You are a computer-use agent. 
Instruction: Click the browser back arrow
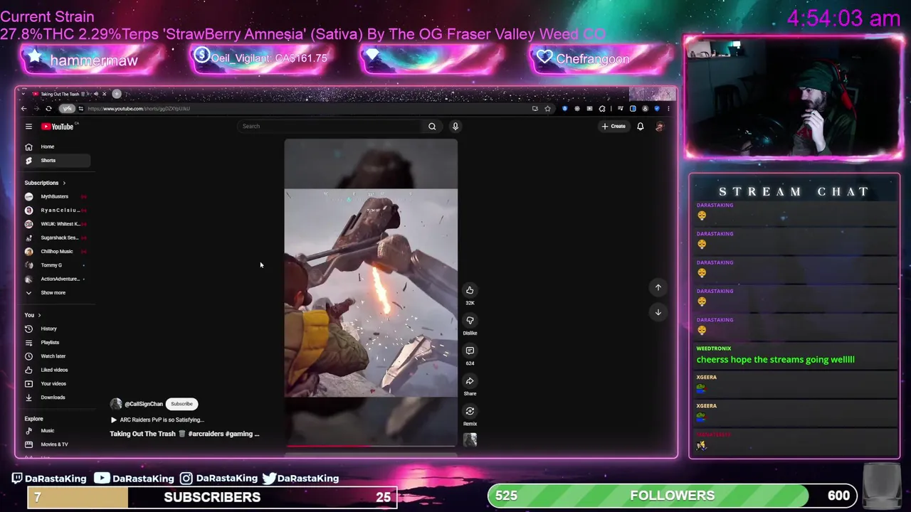(23, 109)
